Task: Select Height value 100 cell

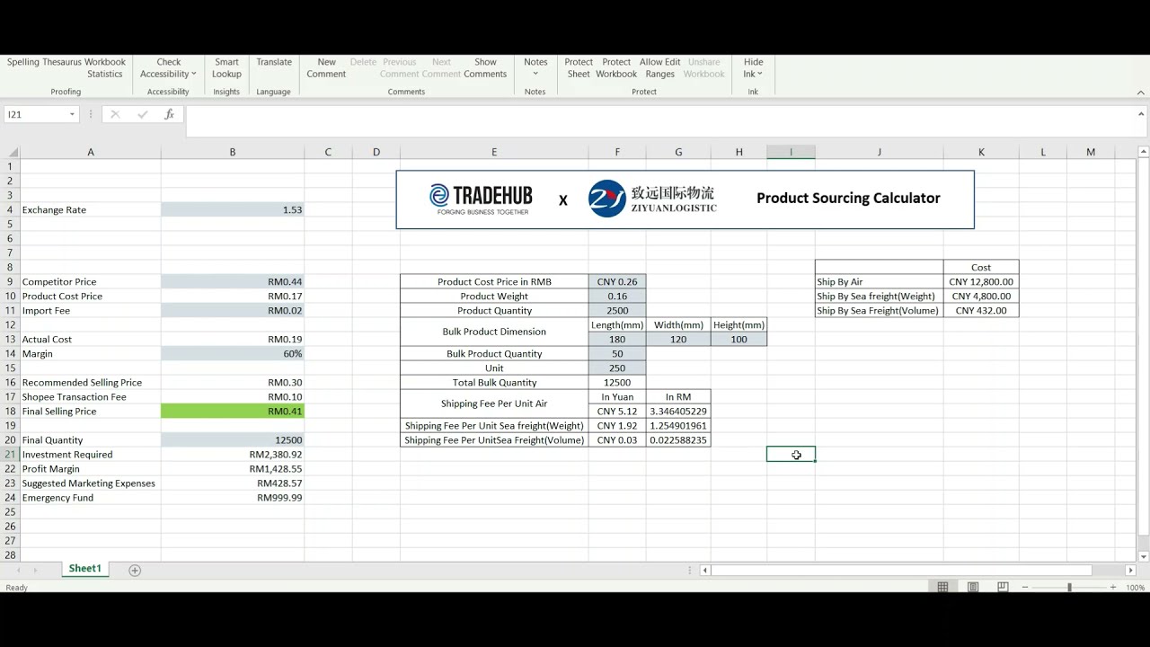Action: coord(739,339)
